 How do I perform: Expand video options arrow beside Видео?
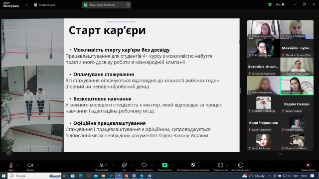click(x=38, y=165)
